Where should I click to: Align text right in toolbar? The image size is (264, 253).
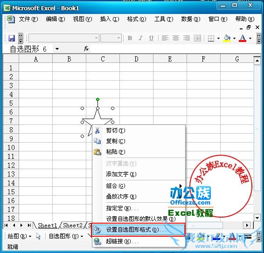187,38
